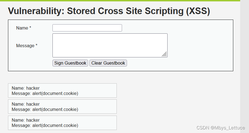The width and height of the screenshot is (249, 133).
Task: Click the message line of the top guestbook entry
Action: click(x=45, y=93)
